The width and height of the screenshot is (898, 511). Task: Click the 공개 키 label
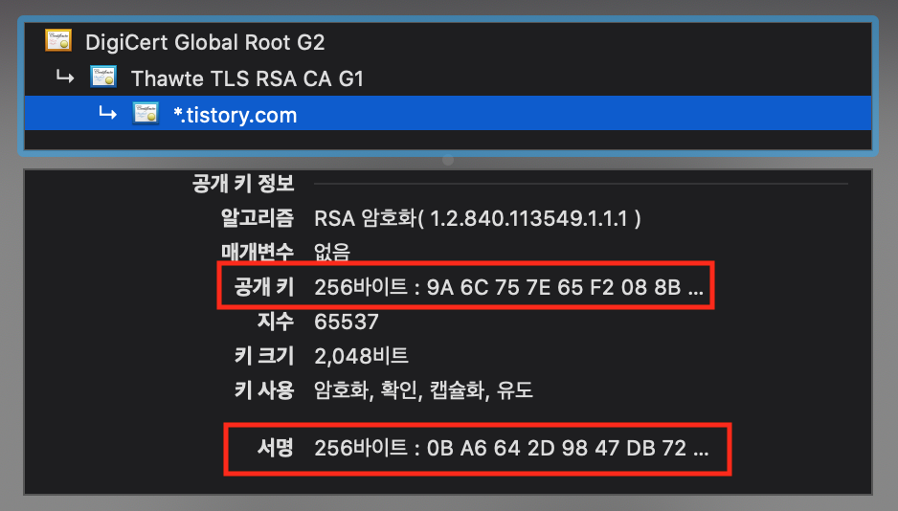click(264, 287)
